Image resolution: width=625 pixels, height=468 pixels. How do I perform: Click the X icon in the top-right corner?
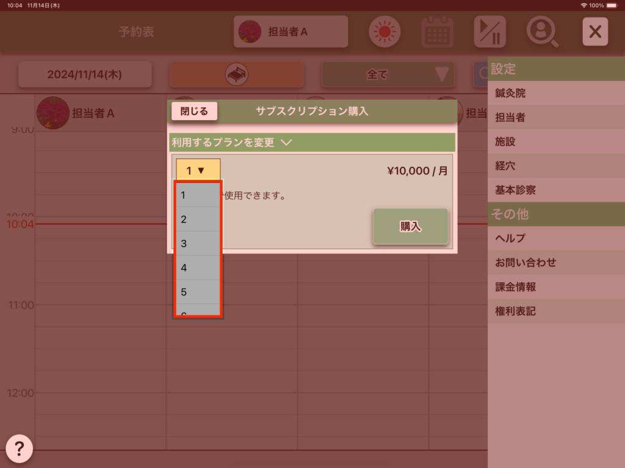[x=594, y=32]
